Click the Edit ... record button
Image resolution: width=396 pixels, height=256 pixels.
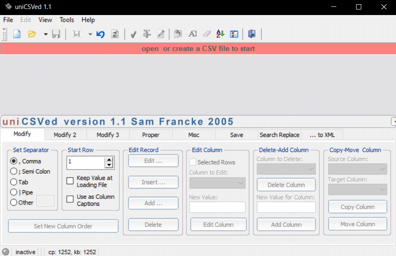pyautogui.click(x=153, y=161)
